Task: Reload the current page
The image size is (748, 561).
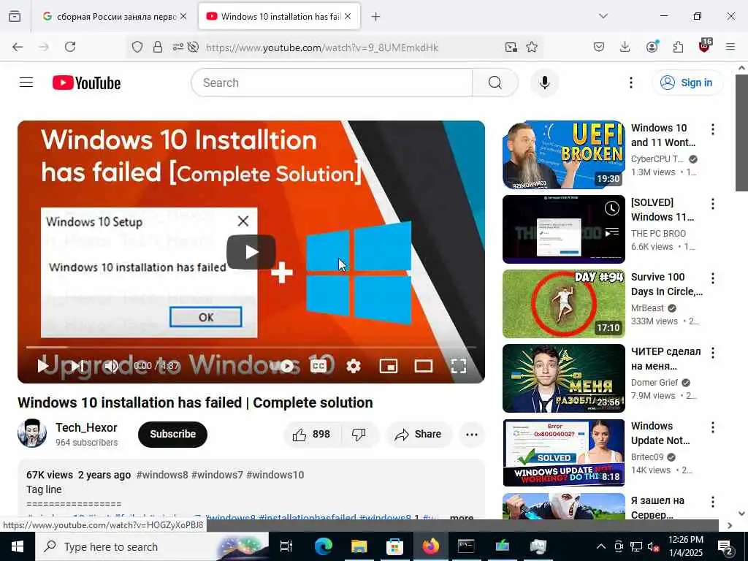Action: [x=70, y=47]
